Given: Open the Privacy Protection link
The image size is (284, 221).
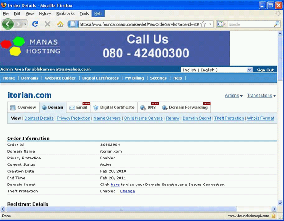Looking at the screenshot, I should pyautogui.click(x=73, y=118).
